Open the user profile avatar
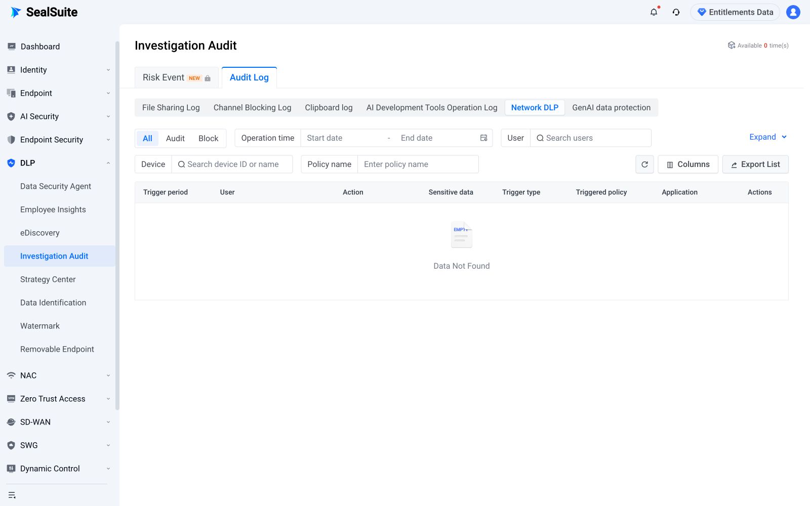This screenshot has height=506, width=810. pos(793,12)
